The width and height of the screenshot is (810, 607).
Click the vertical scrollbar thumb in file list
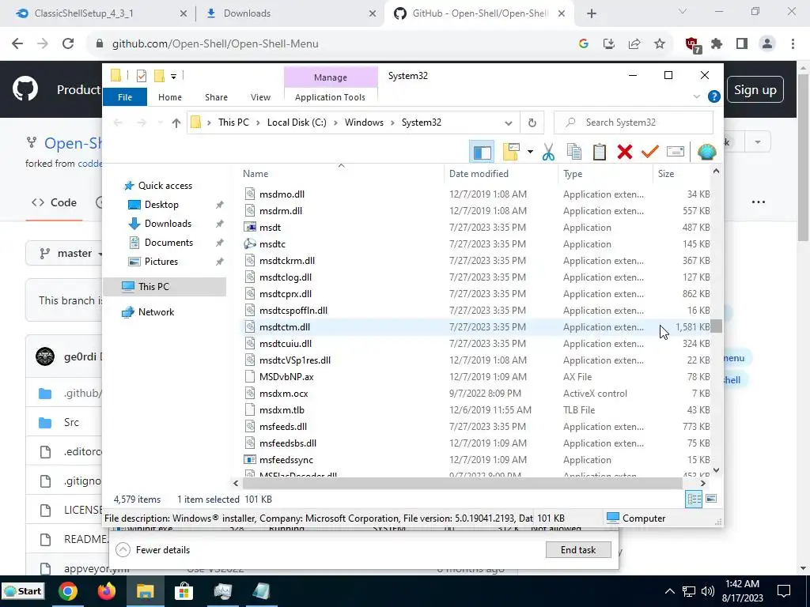(x=716, y=326)
